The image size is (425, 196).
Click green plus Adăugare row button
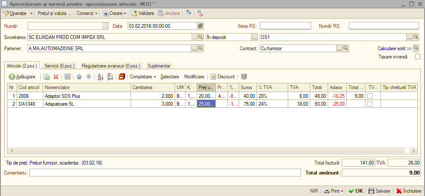[x=22, y=77]
